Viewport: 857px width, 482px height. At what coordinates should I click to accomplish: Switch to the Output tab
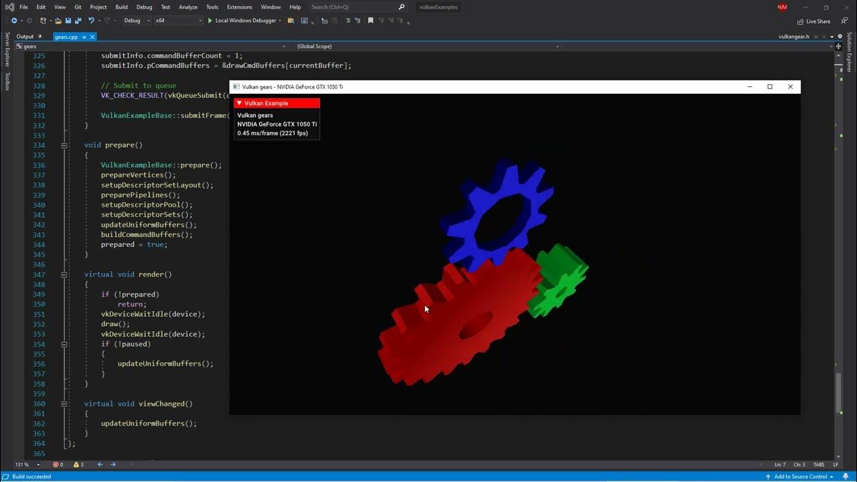tap(25, 36)
